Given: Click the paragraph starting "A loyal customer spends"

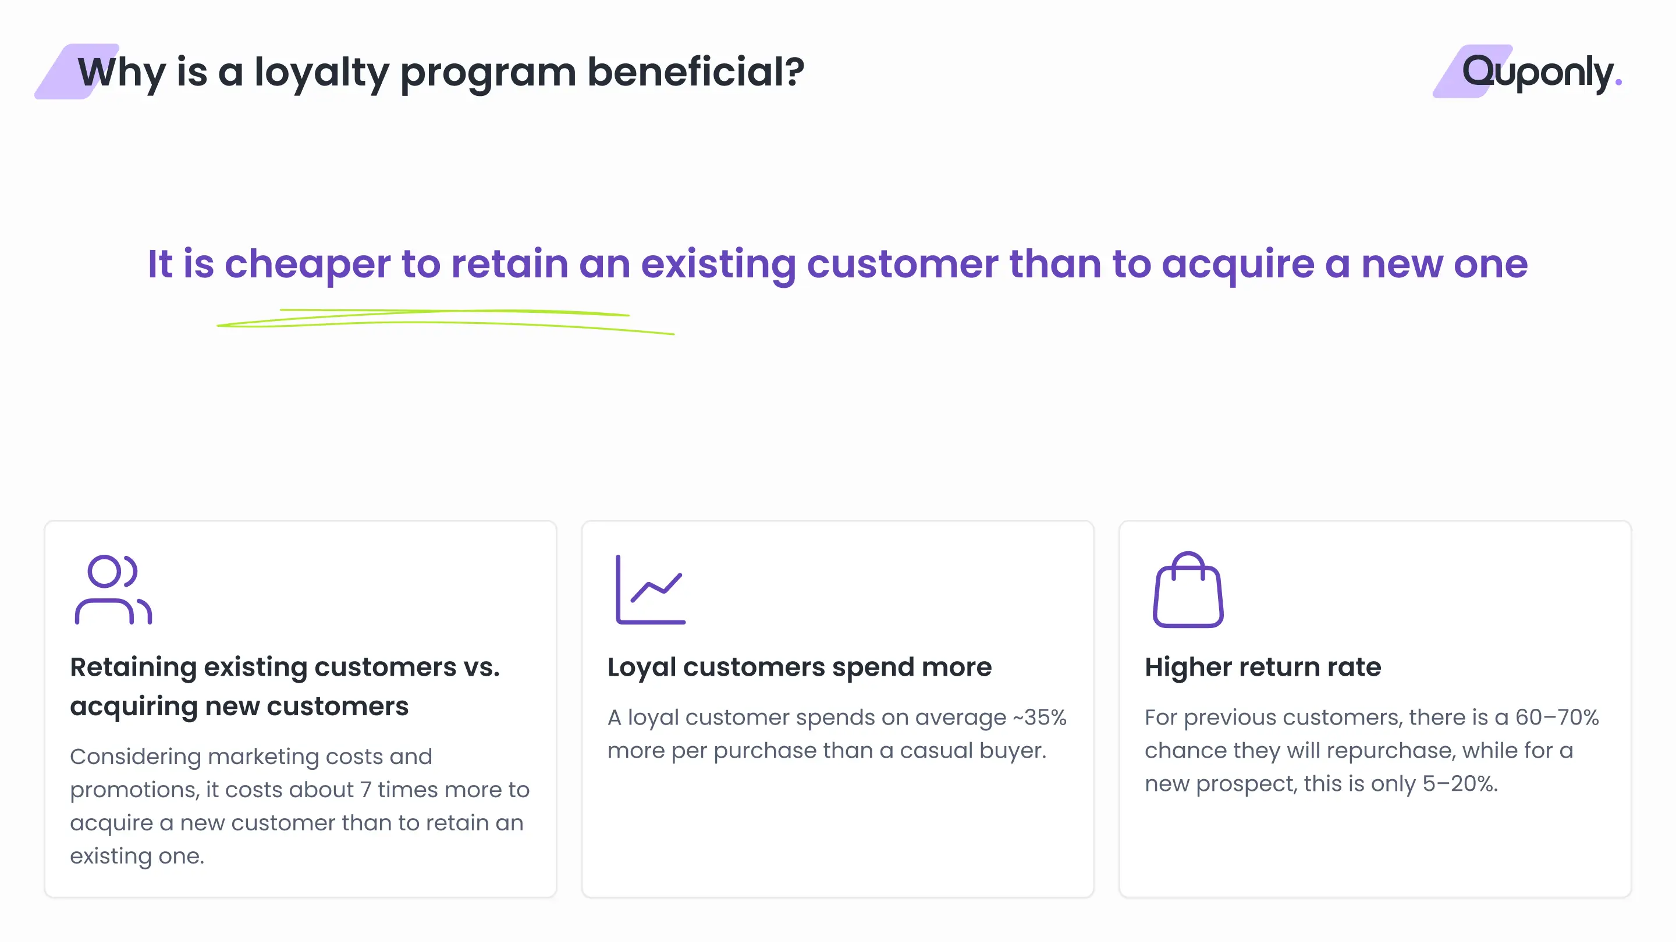Looking at the screenshot, I should click(836, 733).
